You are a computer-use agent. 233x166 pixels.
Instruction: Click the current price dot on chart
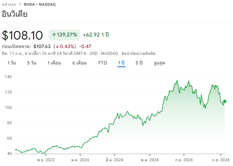pyautogui.click(x=225, y=101)
